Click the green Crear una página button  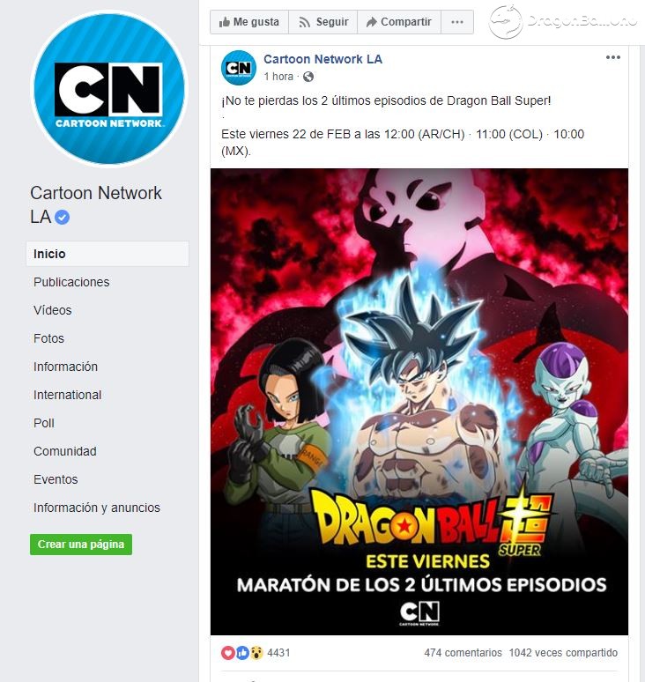click(x=81, y=545)
